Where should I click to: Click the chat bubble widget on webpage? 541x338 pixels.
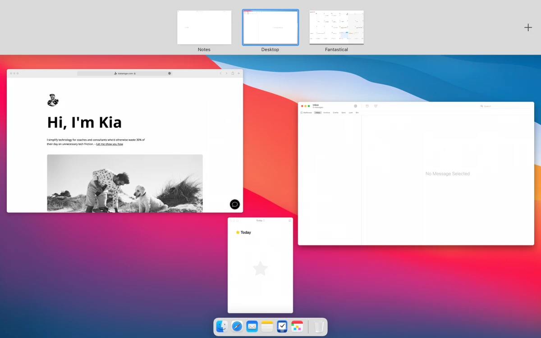(234, 204)
